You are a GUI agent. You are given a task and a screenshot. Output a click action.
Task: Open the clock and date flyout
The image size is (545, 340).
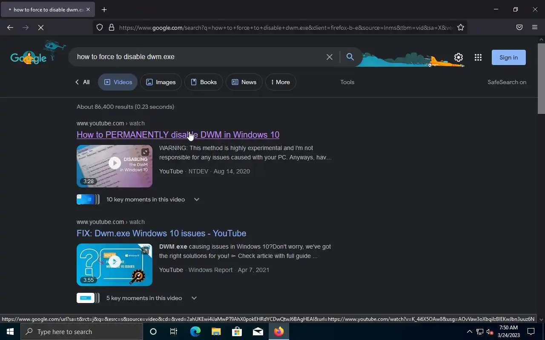pyautogui.click(x=508, y=331)
